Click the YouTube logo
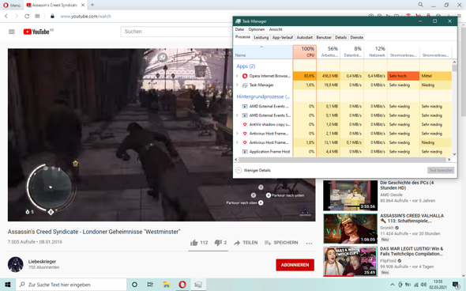This screenshot has height=291, width=466. tap(37, 32)
